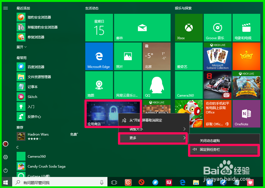Open the 北京 weather tile
This screenshot has height=188, width=265.
click(157, 56)
